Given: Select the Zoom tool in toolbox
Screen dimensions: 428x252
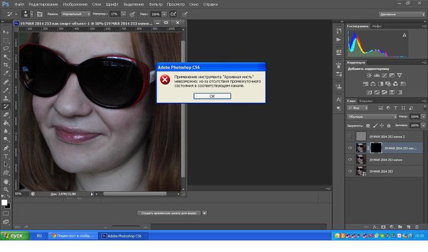Looking at the screenshot, I should (x=6, y=190).
